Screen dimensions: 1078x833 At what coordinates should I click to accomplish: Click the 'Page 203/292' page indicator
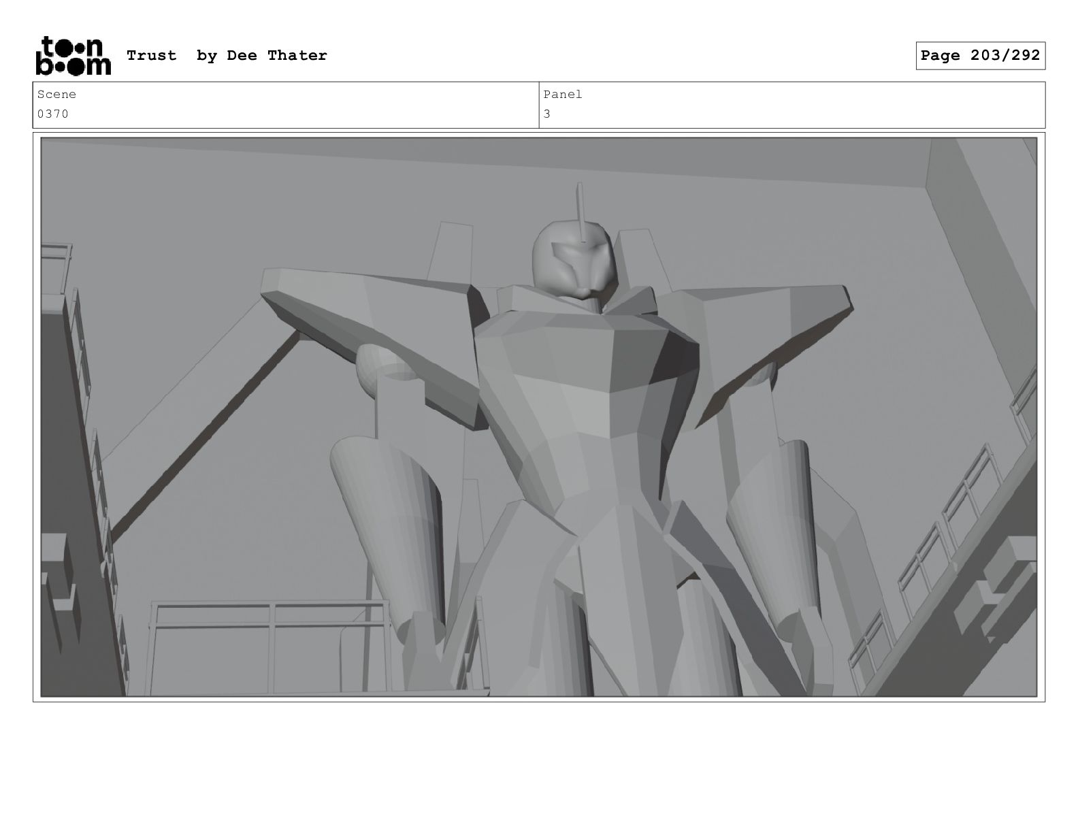click(980, 56)
